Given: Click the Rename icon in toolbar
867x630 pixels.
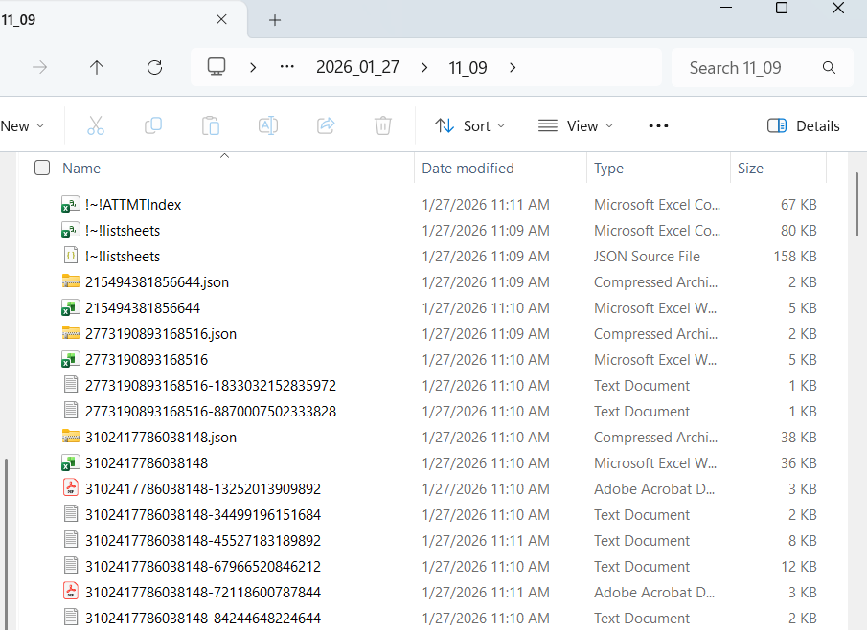Looking at the screenshot, I should point(268,125).
